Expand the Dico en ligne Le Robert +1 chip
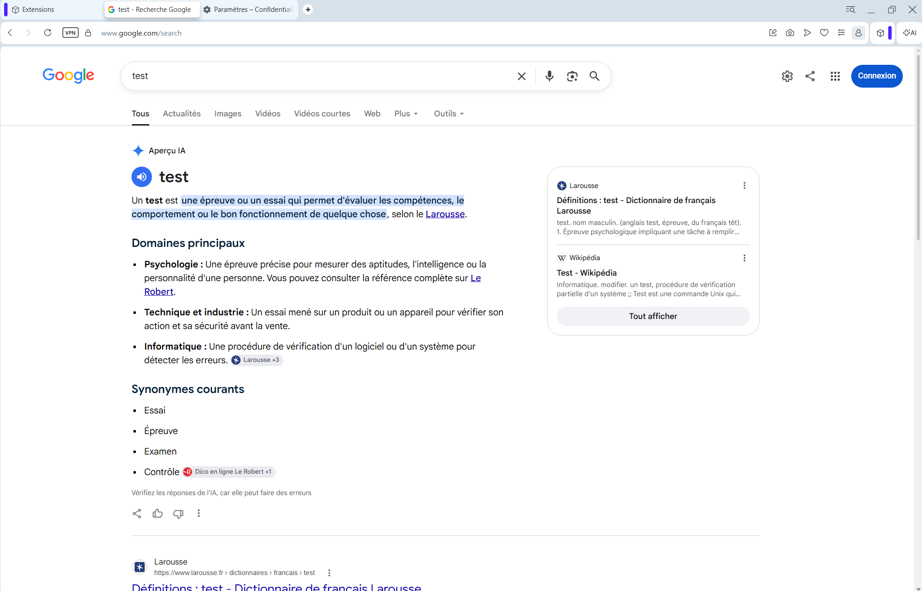The width and height of the screenshot is (922, 591). click(229, 472)
